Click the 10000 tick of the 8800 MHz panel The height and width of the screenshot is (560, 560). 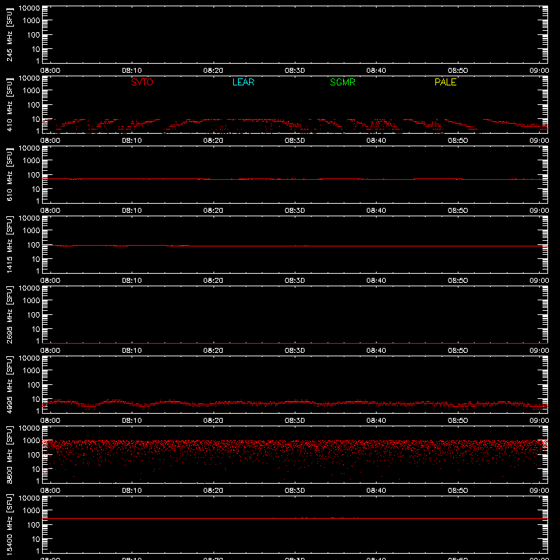coord(29,428)
